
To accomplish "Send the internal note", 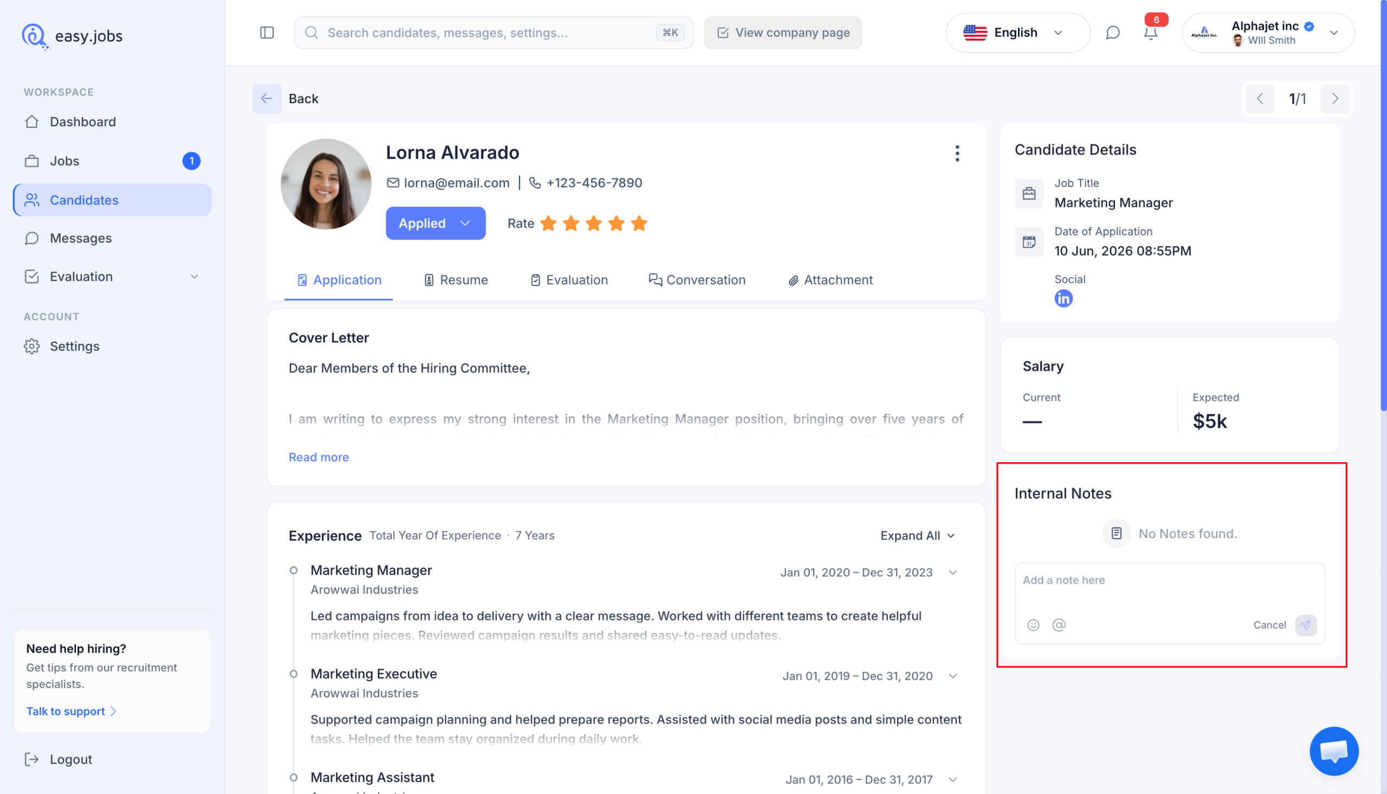I will click(1306, 625).
